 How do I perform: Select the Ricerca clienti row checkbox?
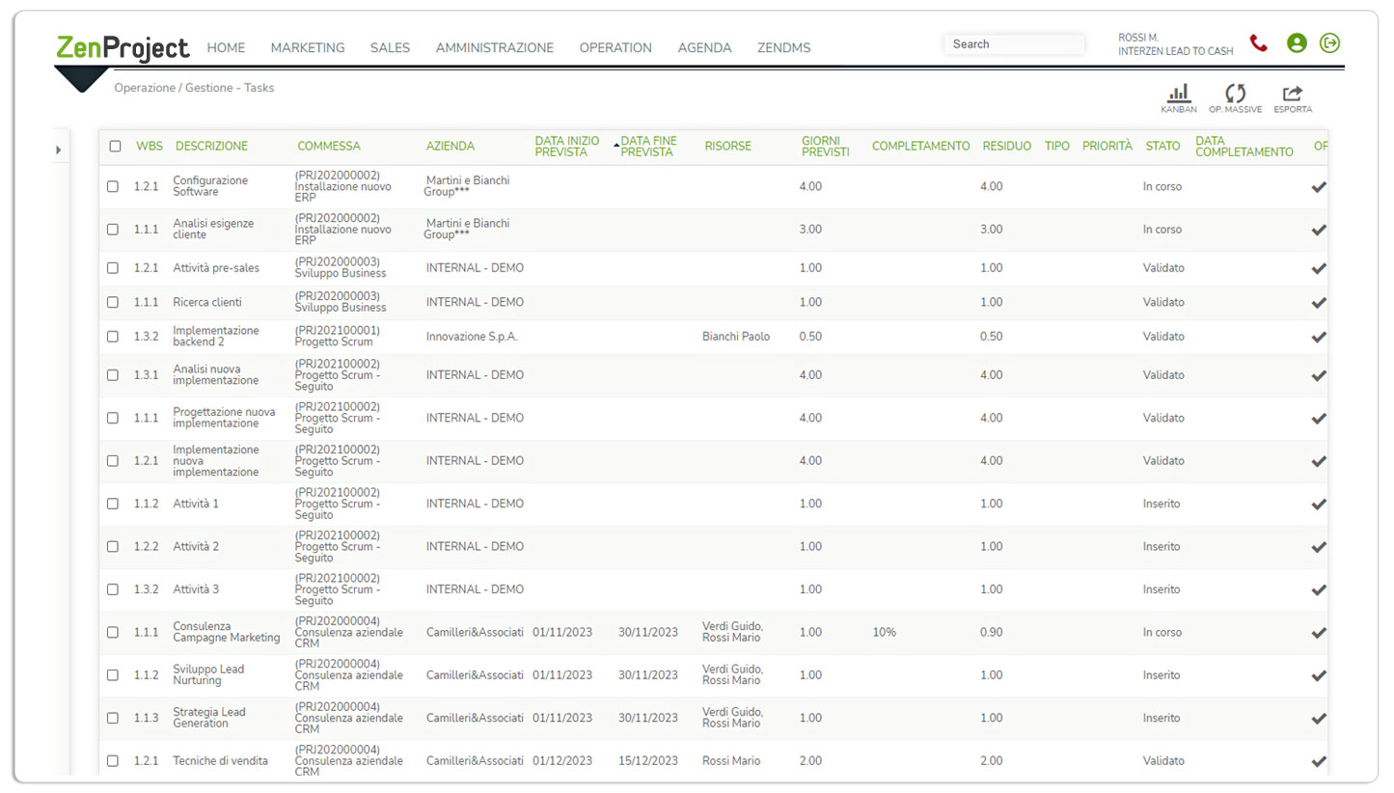(113, 302)
